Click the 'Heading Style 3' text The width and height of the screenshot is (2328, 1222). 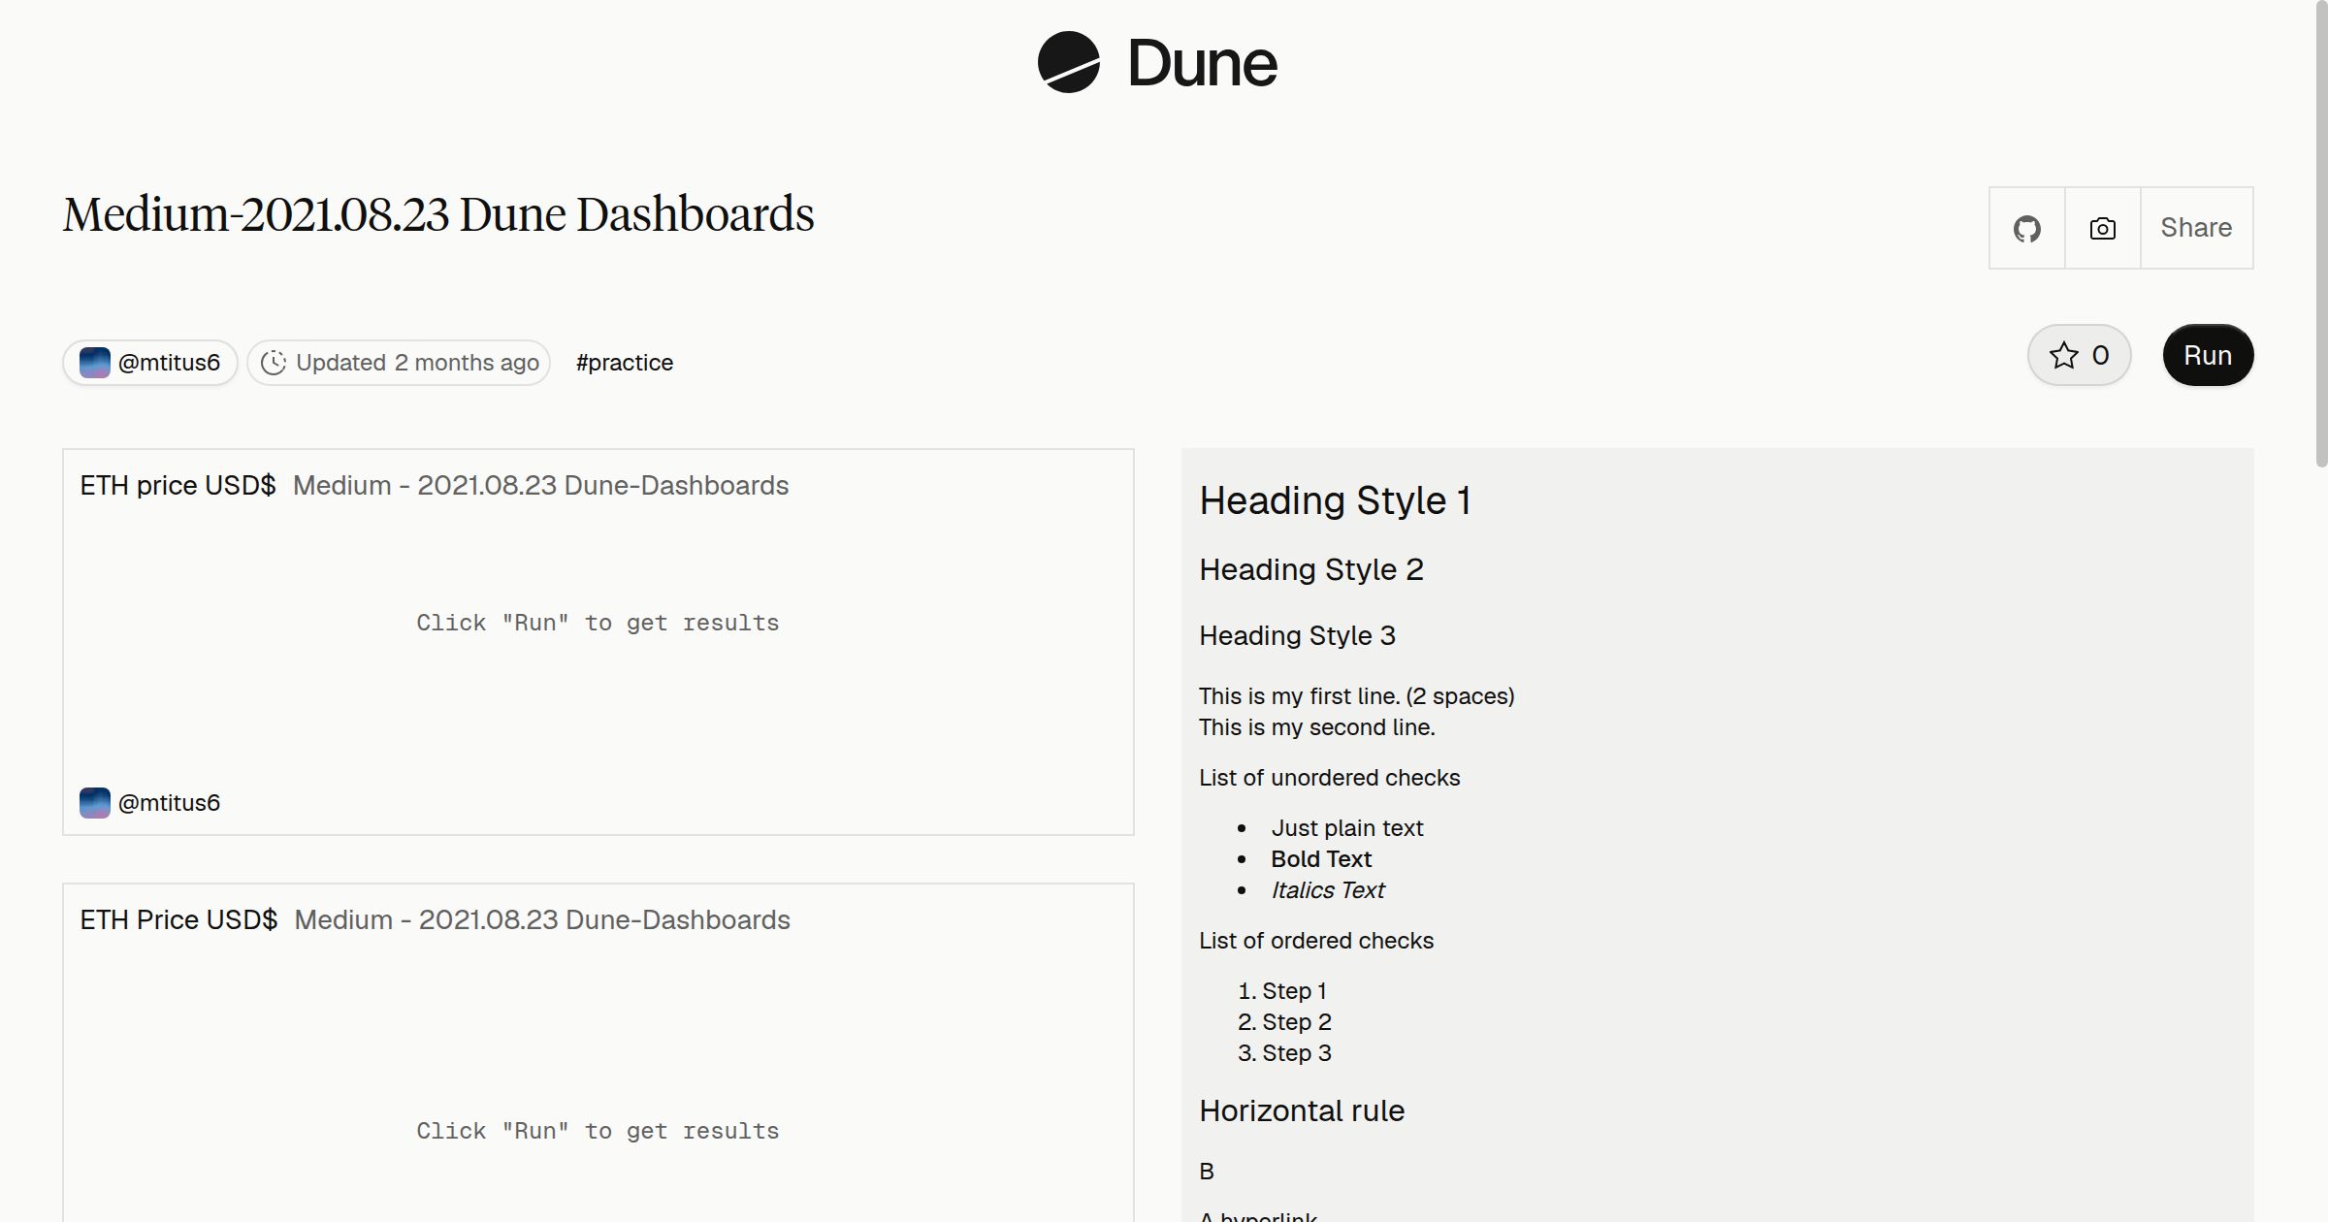1297,635
